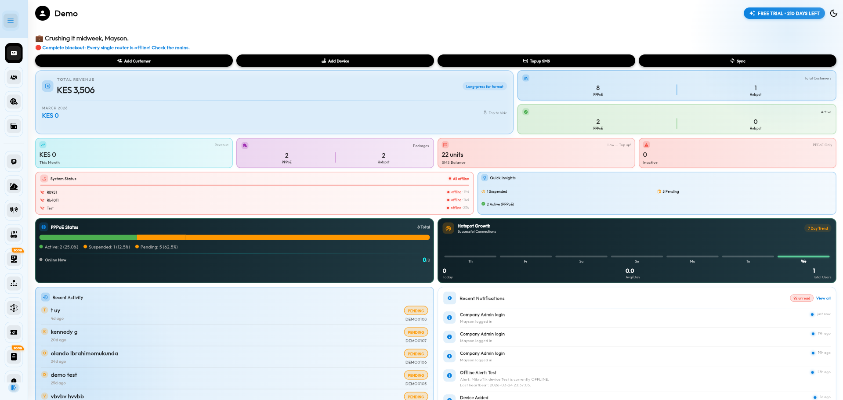Click the logout door icon in sidebar
Screen dimensions: 843x400
[x=14, y=388]
